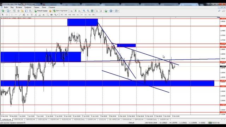Switch to the USDCHF,H1 chart tab
The height and width of the screenshot is (127, 226).
pos(18,120)
